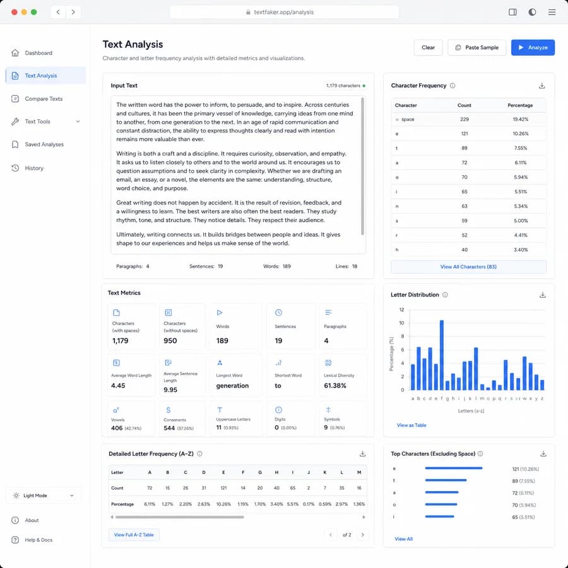568x568 pixels.
Task: Toggle the contrast theme icon in toolbar
Action: [532, 12]
